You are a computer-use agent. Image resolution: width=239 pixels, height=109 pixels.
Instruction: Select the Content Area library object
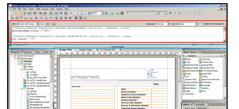(x=206, y=62)
